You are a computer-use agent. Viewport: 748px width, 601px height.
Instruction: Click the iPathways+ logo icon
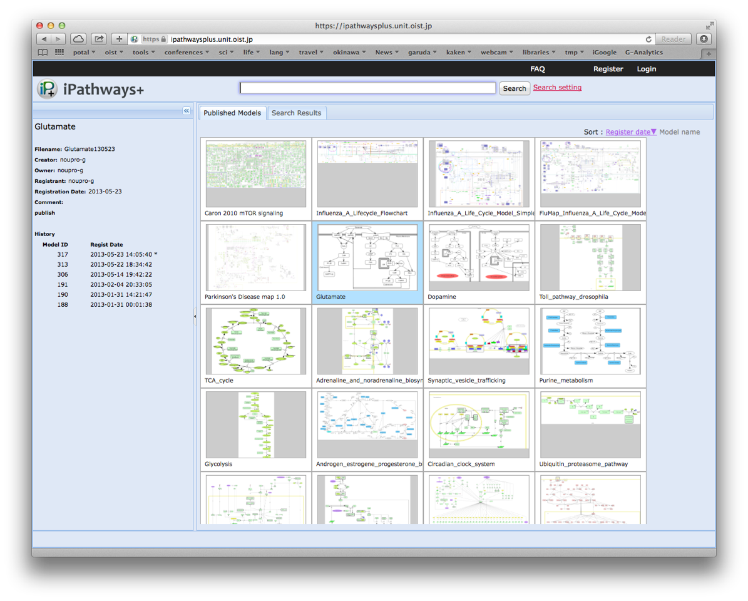pyautogui.click(x=47, y=89)
